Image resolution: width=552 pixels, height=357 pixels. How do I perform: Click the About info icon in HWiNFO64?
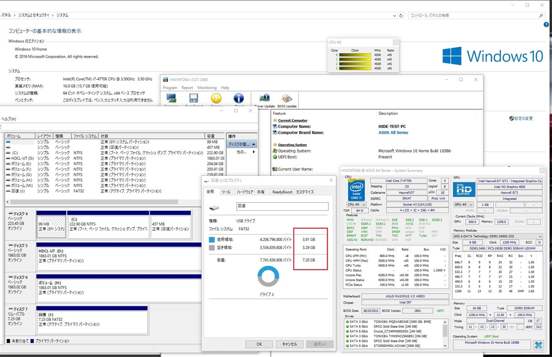pos(238,99)
